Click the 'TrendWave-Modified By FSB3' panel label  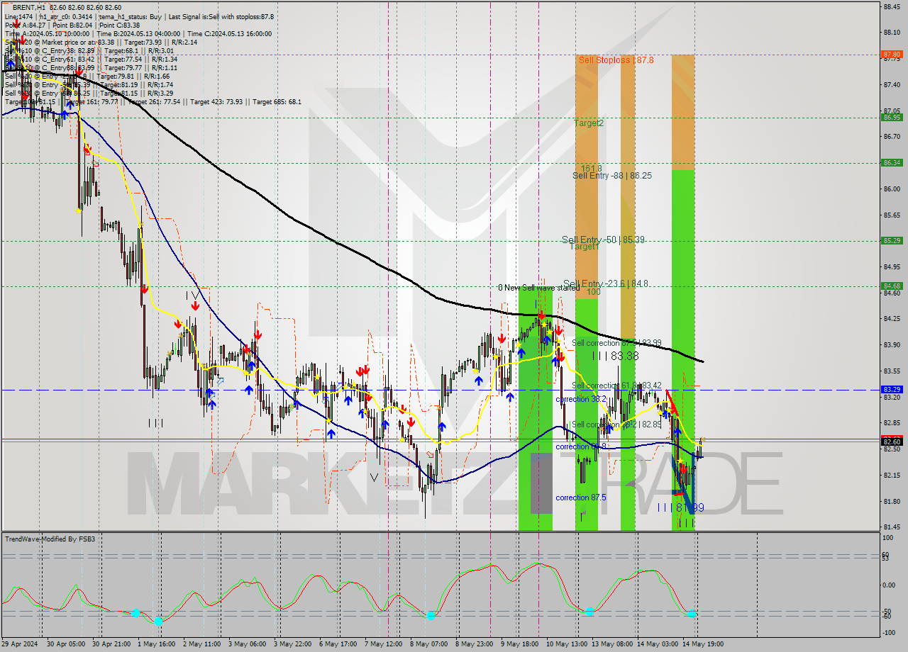pyautogui.click(x=50, y=539)
